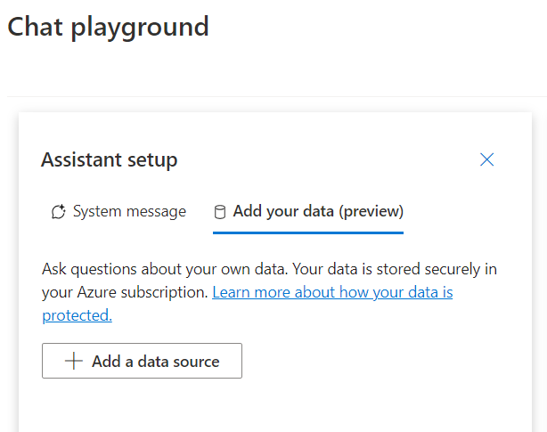This screenshot has width=547, height=432.
Task: Click the "System message" tab label text
Action: [129, 212]
